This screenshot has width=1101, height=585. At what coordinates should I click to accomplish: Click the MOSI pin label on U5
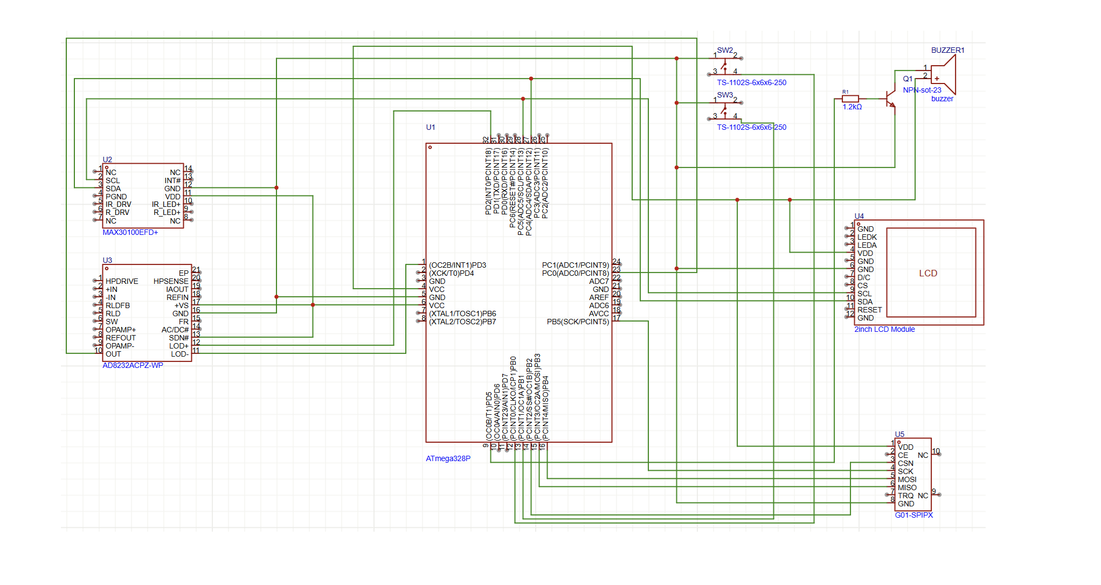tap(907, 479)
